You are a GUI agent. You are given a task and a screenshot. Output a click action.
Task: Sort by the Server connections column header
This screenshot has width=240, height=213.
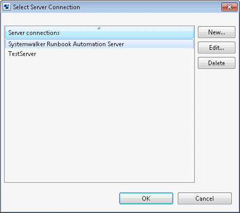[99, 32]
